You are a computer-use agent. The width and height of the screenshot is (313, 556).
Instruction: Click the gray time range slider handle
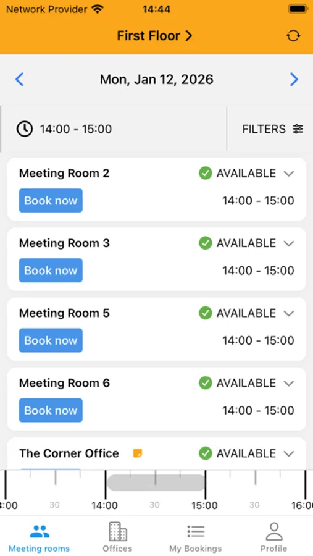coord(156,482)
